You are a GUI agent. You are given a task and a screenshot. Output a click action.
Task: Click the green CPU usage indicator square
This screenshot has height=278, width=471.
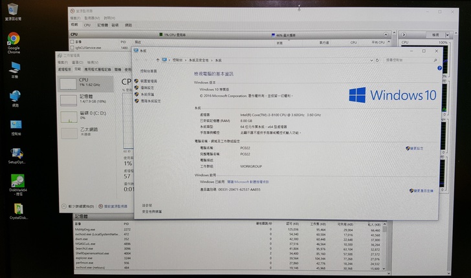pyautogui.click(x=161, y=35)
